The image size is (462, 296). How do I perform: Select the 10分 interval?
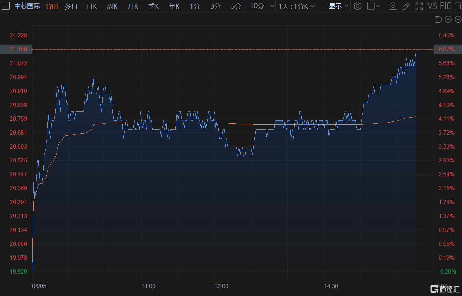tap(257, 6)
